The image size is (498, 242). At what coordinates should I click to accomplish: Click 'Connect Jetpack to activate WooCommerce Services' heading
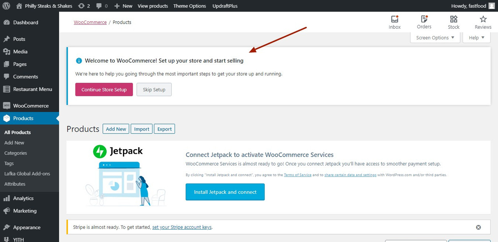[x=260, y=155]
